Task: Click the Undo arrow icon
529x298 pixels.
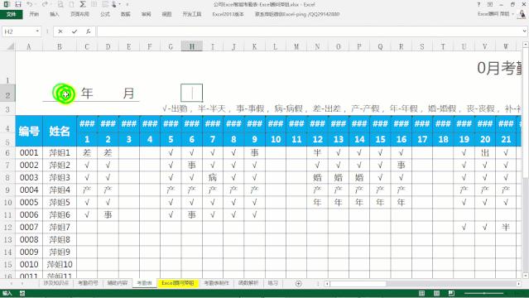Action: coord(30,4)
